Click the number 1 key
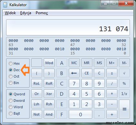 74,104
